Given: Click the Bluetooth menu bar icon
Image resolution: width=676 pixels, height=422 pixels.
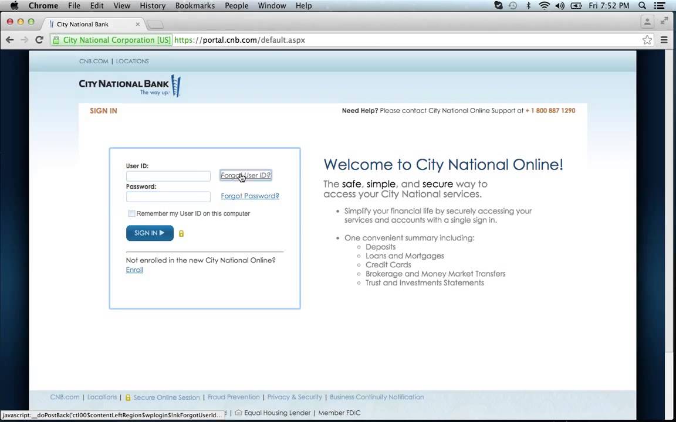Looking at the screenshot, I should (x=529, y=6).
